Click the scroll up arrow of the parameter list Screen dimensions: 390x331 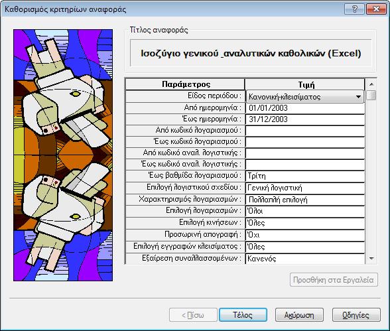(371, 84)
